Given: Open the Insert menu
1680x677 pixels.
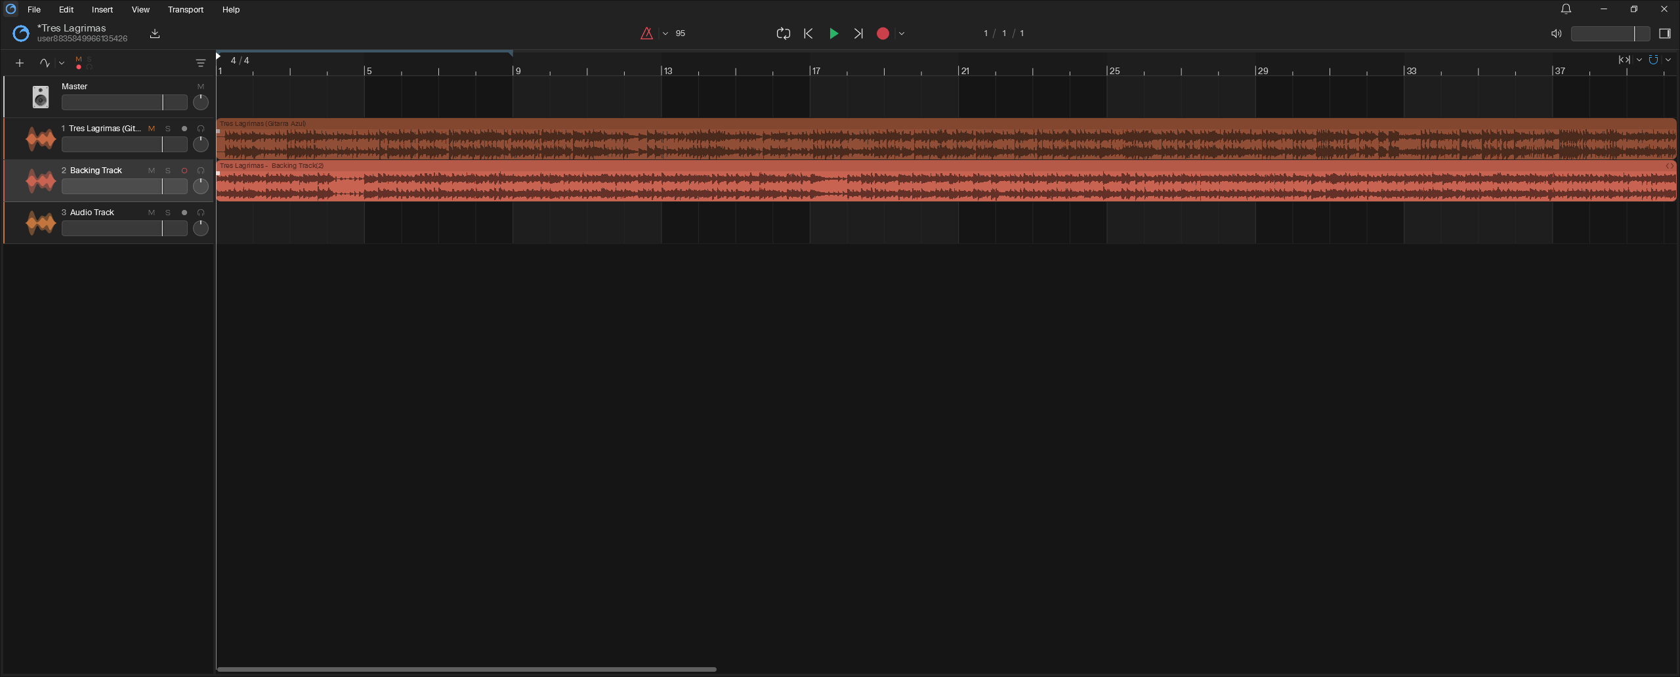Looking at the screenshot, I should [102, 9].
